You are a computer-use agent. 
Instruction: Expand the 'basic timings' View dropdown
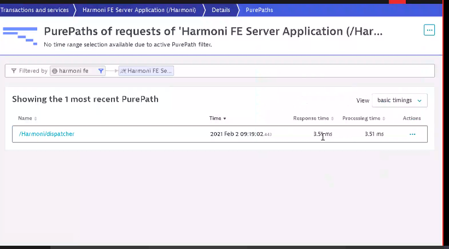tap(399, 100)
